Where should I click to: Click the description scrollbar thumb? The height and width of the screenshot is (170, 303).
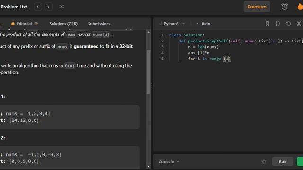click(x=148, y=72)
